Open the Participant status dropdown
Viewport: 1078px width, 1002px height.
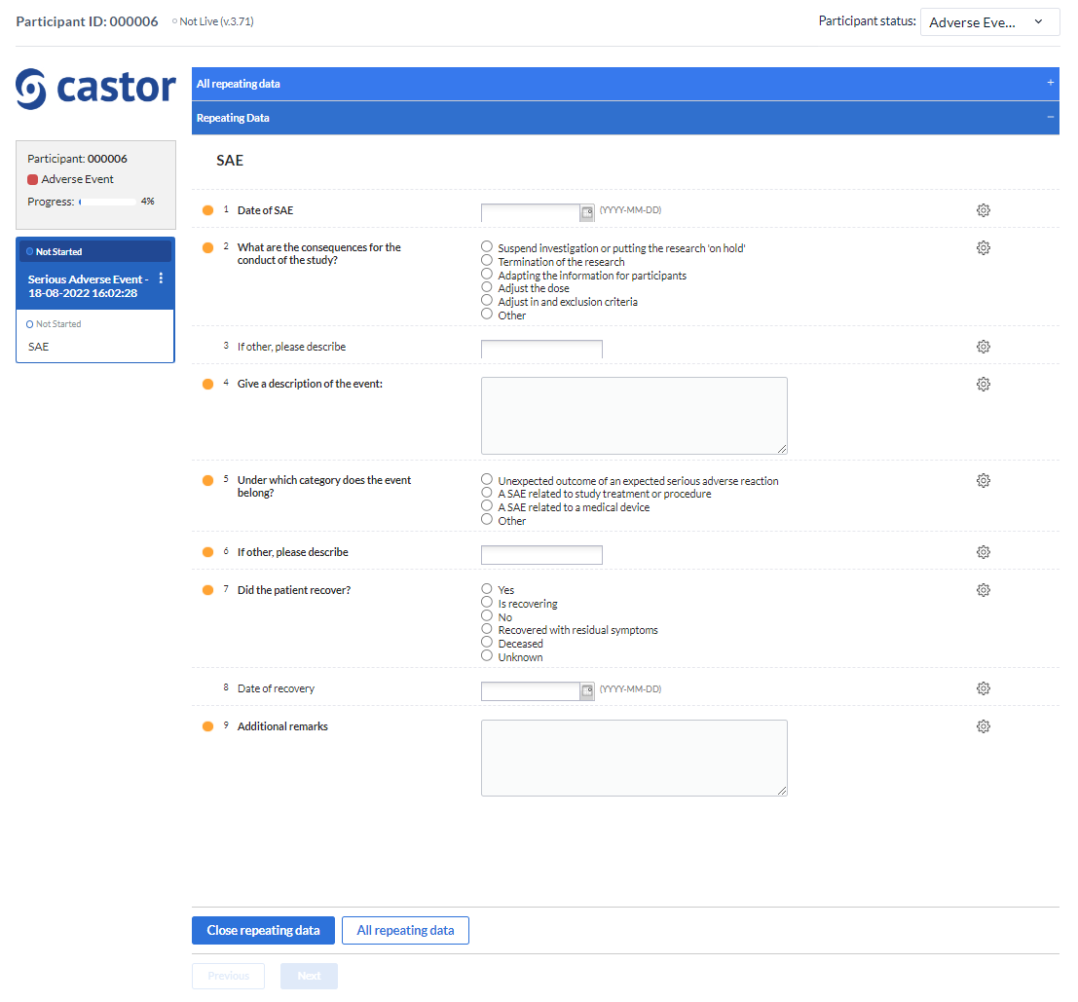tap(989, 21)
